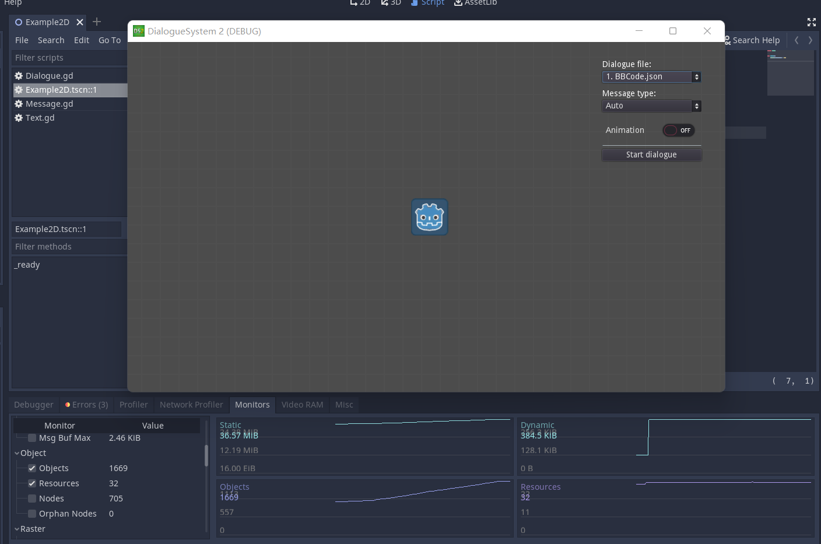Collapse the Object monitor group
Image resolution: width=821 pixels, height=544 pixels.
[x=17, y=453]
